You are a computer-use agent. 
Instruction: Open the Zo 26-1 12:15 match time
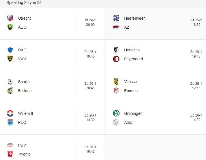tap(196, 86)
